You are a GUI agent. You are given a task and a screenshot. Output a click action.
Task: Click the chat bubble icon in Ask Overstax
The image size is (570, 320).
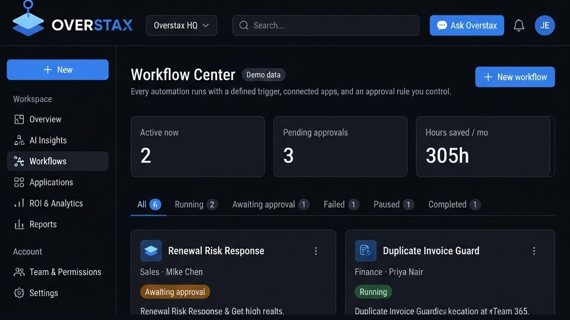(441, 26)
